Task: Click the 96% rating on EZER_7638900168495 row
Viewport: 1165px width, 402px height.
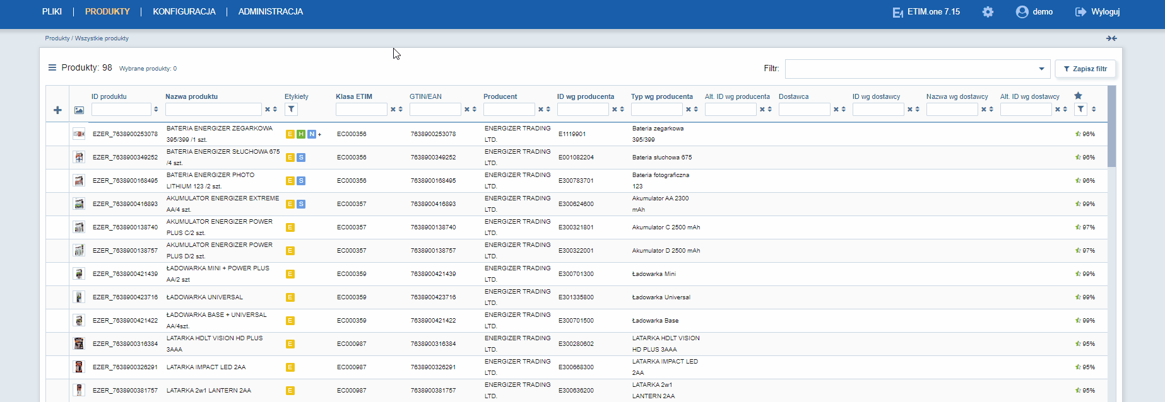Action: (x=1085, y=181)
